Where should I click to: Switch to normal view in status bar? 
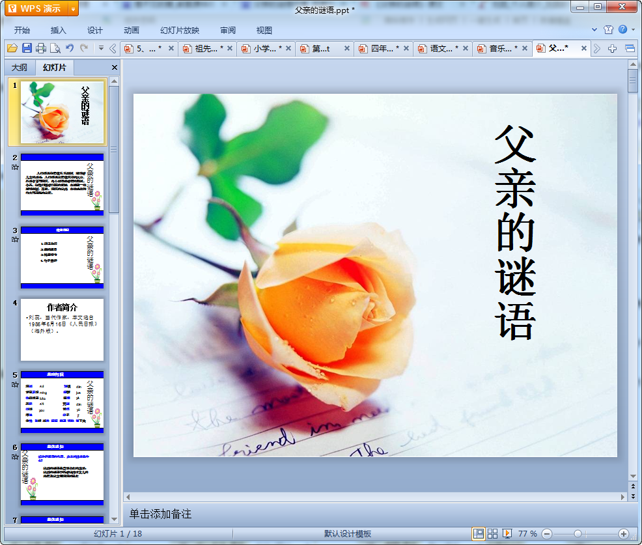point(479,534)
